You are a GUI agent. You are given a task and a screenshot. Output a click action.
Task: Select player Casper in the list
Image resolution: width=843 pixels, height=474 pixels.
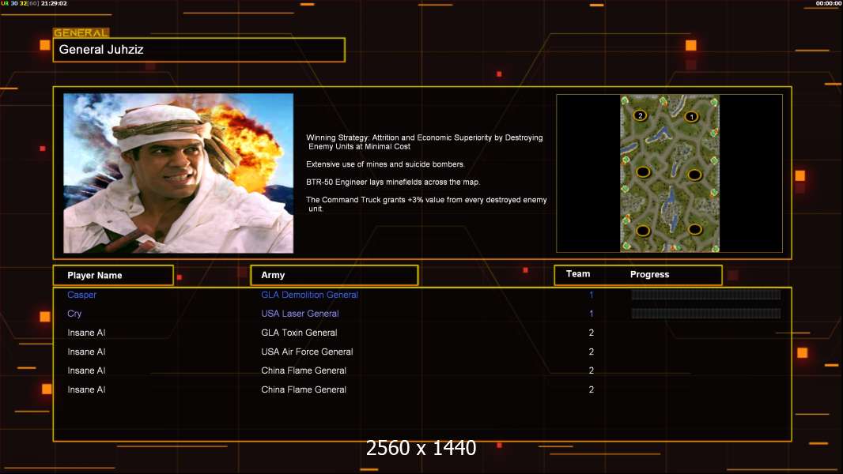tap(81, 295)
